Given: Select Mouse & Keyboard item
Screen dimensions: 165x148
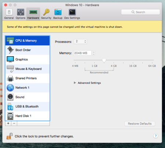Looking at the screenshot, I should pos(27,69).
